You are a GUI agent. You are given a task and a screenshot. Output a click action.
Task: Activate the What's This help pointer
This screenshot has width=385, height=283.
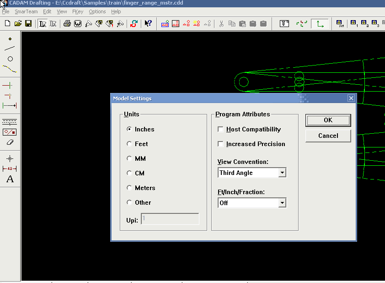click(x=148, y=24)
